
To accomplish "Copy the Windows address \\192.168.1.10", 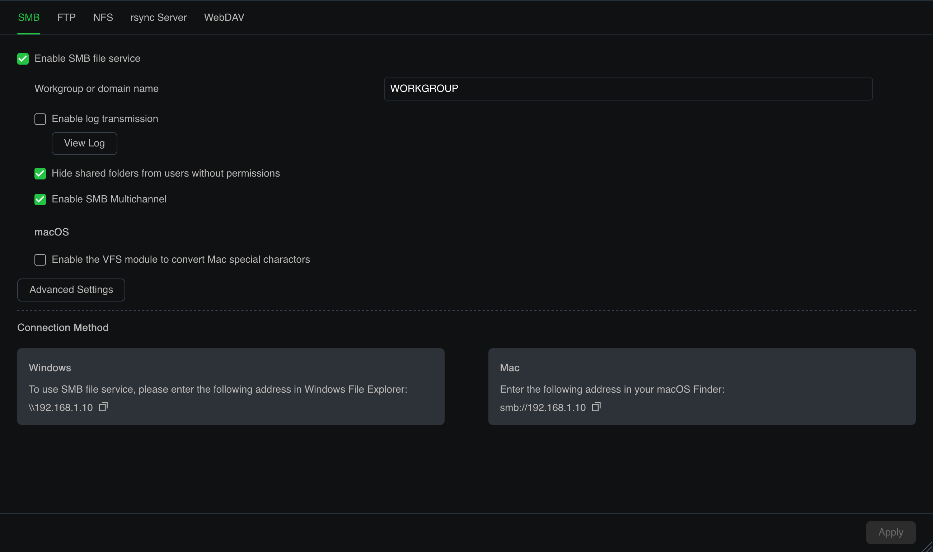I will [103, 407].
